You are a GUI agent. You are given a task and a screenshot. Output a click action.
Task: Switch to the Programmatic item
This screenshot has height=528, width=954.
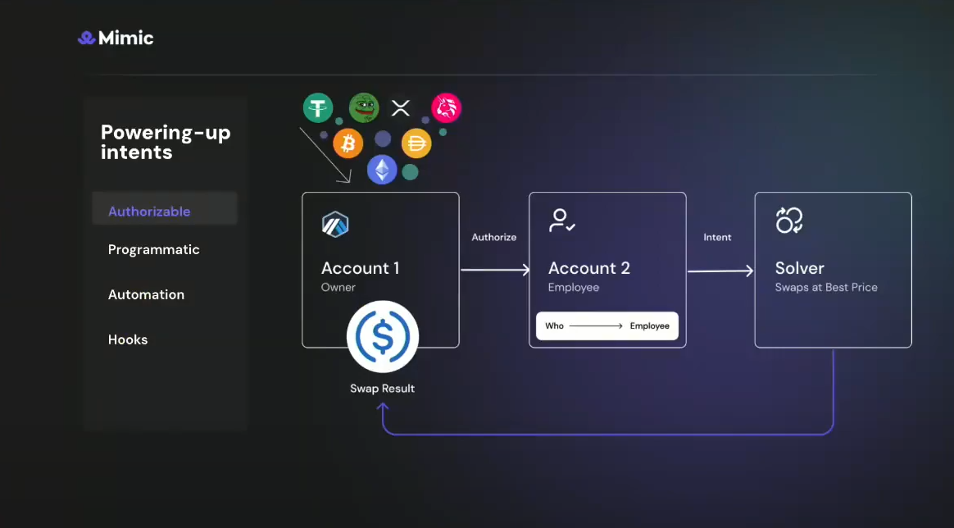(x=154, y=250)
